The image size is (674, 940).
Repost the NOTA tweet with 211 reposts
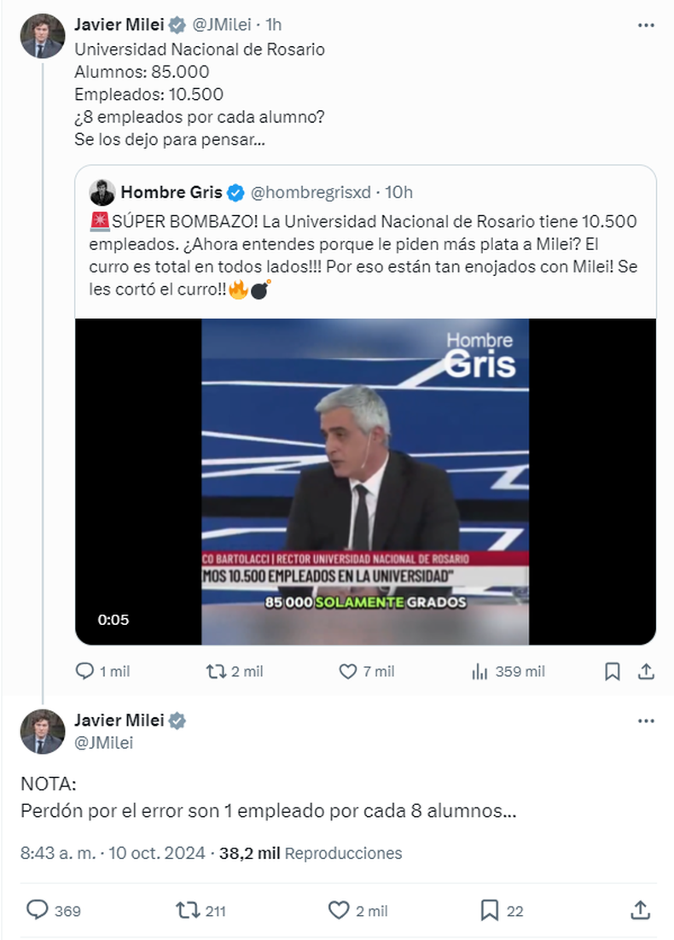tap(186, 910)
